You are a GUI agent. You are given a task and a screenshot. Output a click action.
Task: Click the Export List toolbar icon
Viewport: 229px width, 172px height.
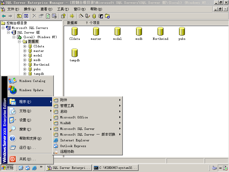(54, 16)
